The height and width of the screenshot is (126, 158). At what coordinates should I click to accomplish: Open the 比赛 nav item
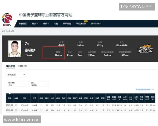(x=56, y=24)
